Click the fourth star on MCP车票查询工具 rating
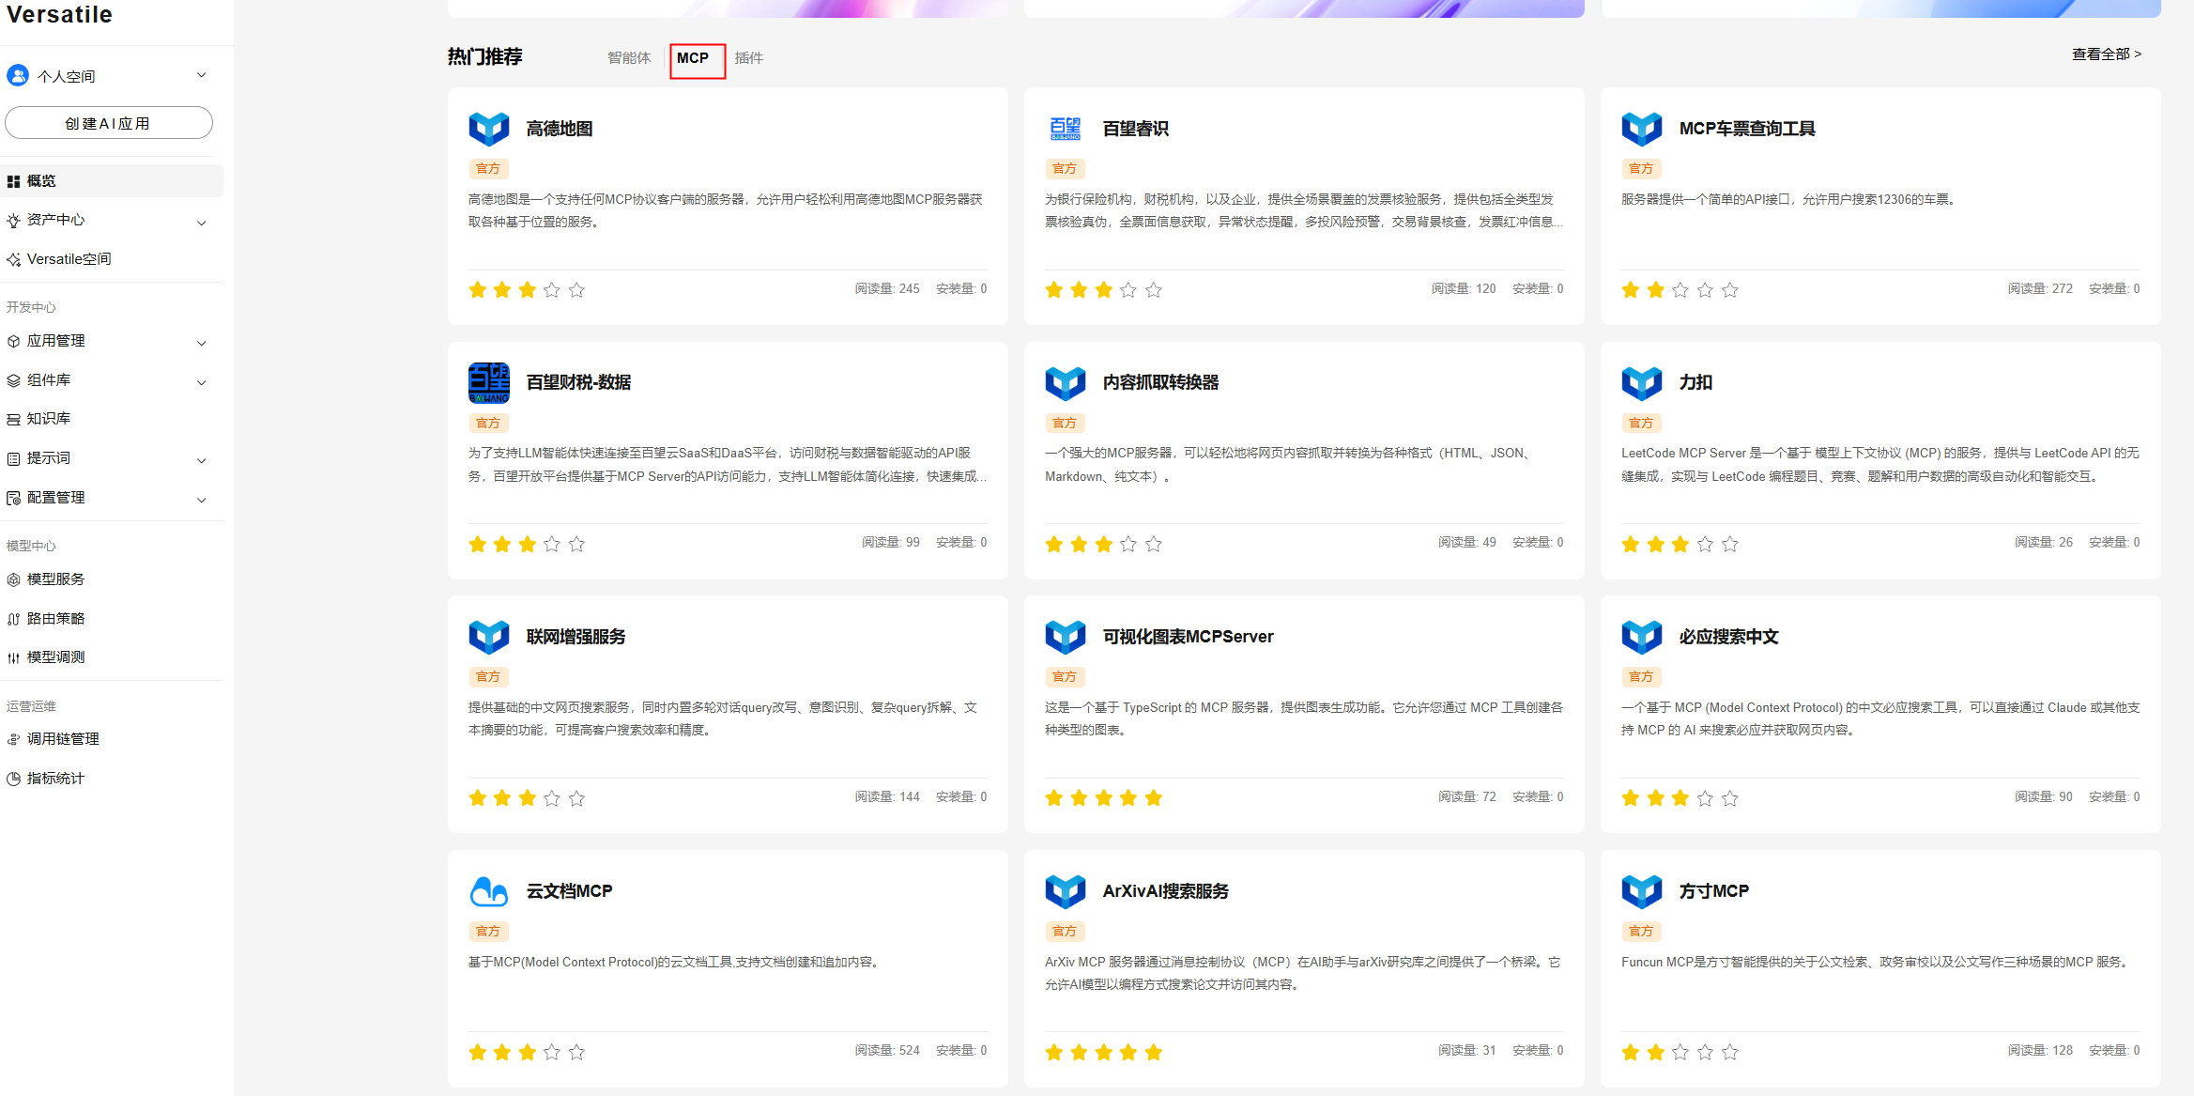 (1705, 290)
